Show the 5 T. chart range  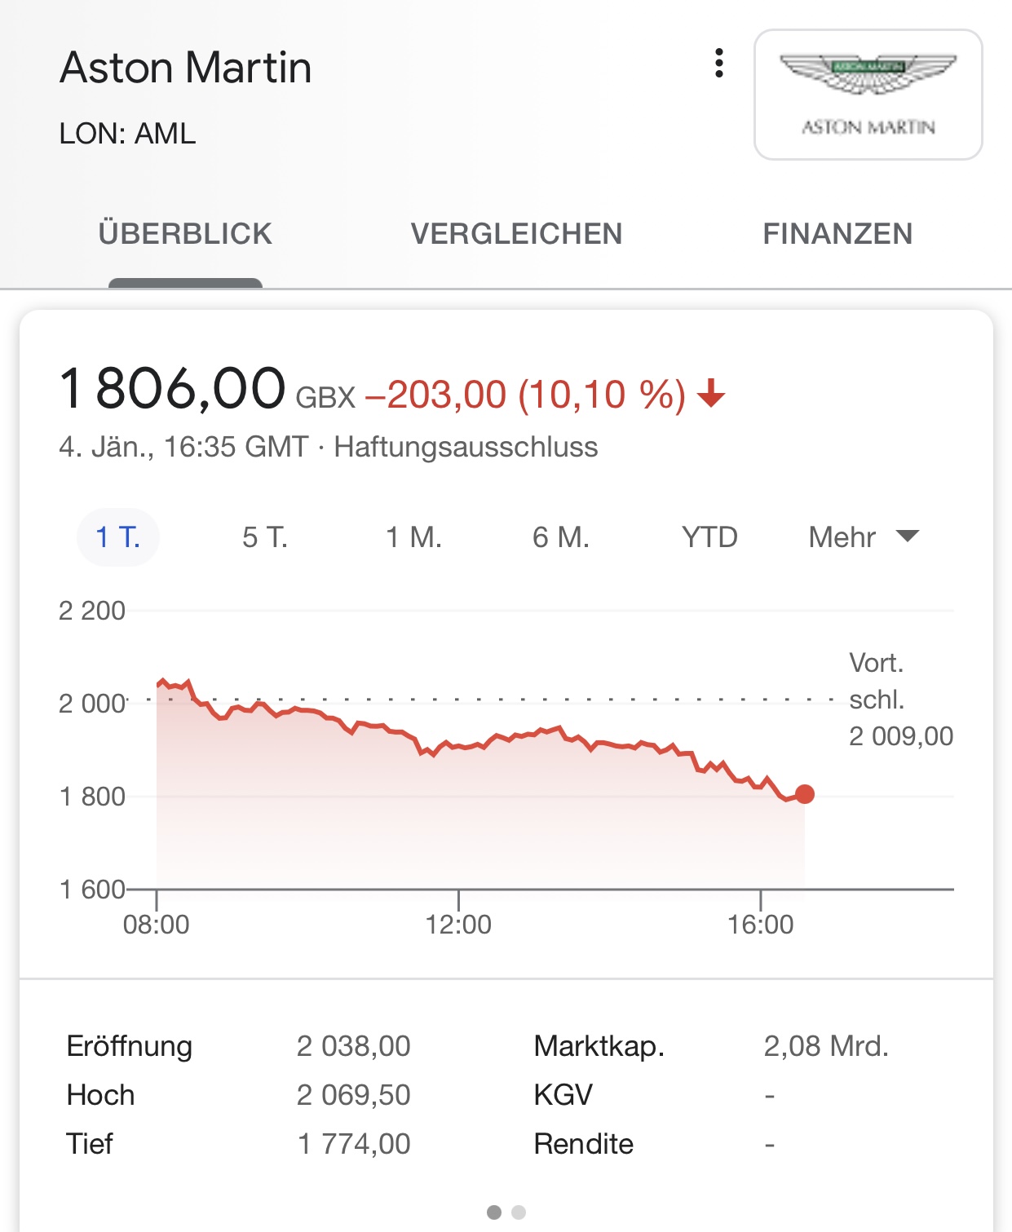265,537
